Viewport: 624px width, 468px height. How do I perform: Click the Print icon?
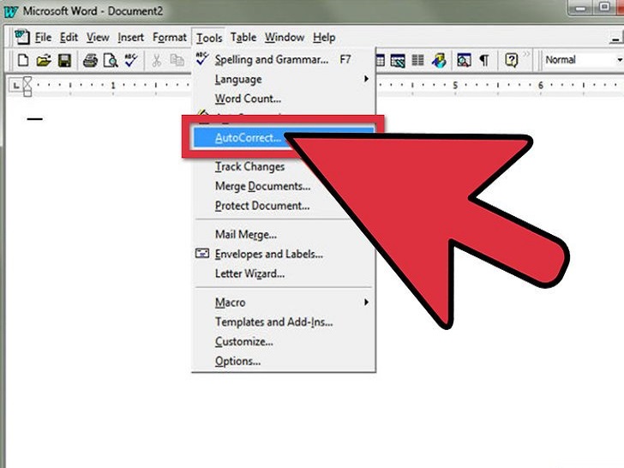pos(90,61)
